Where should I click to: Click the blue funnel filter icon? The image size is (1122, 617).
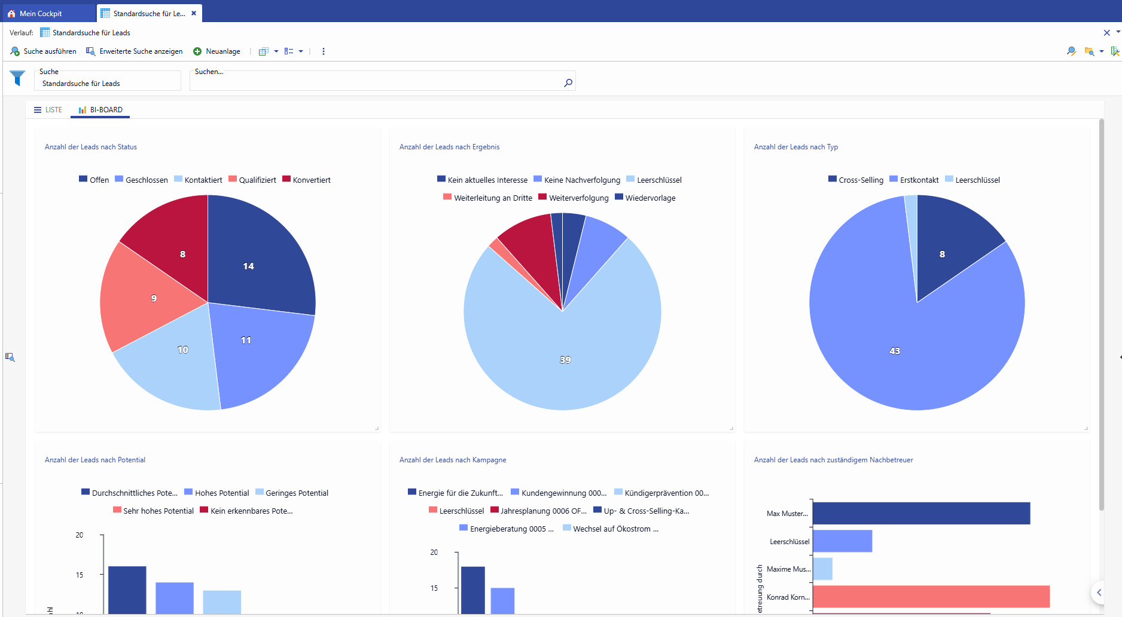(17, 78)
